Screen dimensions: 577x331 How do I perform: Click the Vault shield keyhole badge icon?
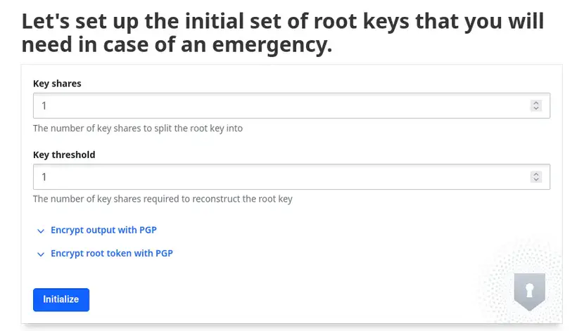(x=529, y=290)
